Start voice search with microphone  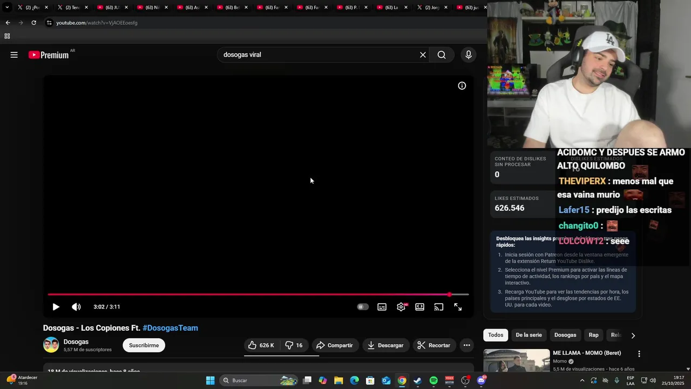pyautogui.click(x=468, y=55)
